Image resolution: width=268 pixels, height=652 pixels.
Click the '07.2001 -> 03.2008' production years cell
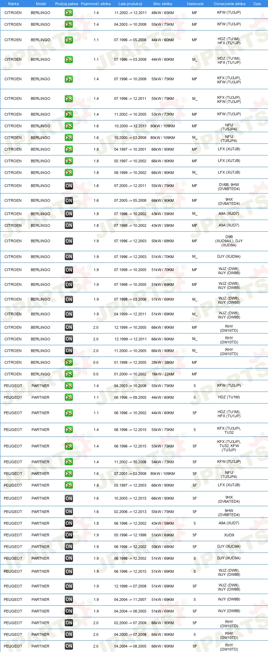[130, 474]
